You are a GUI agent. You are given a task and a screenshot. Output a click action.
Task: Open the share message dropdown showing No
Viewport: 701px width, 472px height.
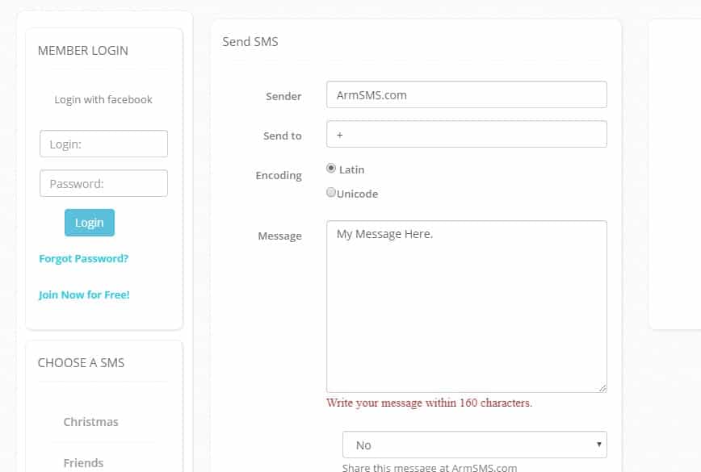click(x=474, y=445)
